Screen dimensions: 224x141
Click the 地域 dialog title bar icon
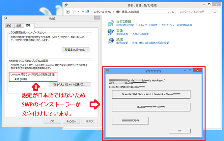tap(5, 18)
